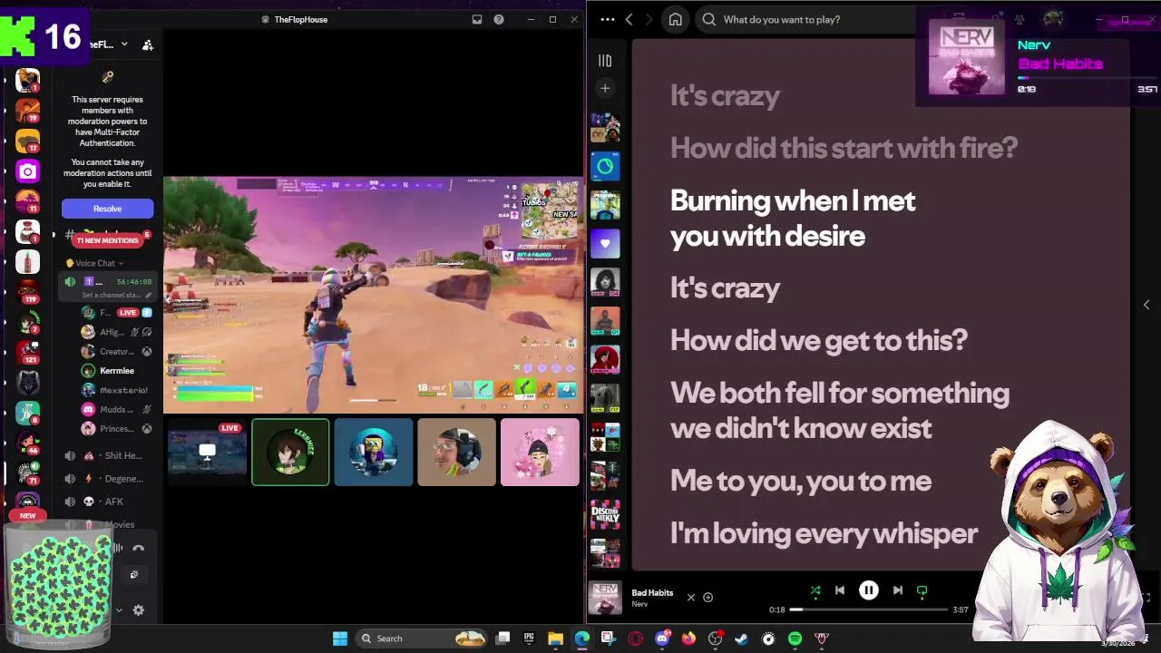Collapse Your Library sidebar in Spotify
The width and height of the screenshot is (1161, 653).
[x=605, y=61]
